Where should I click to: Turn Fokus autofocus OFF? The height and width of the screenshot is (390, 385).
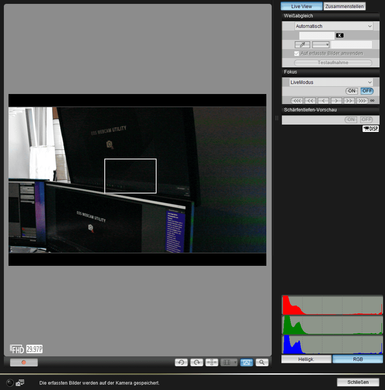[x=367, y=91]
